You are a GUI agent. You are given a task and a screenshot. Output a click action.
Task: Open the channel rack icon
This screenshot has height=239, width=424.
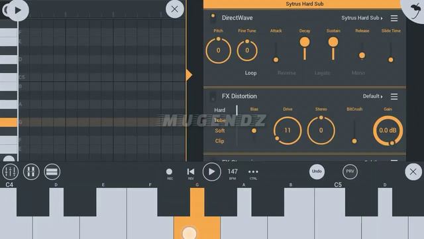tap(31, 171)
